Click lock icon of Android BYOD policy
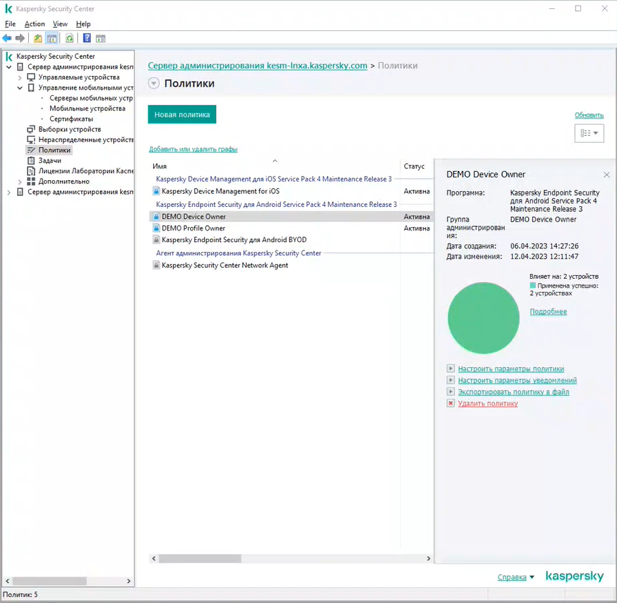The width and height of the screenshot is (617, 603). coord(156,239)
